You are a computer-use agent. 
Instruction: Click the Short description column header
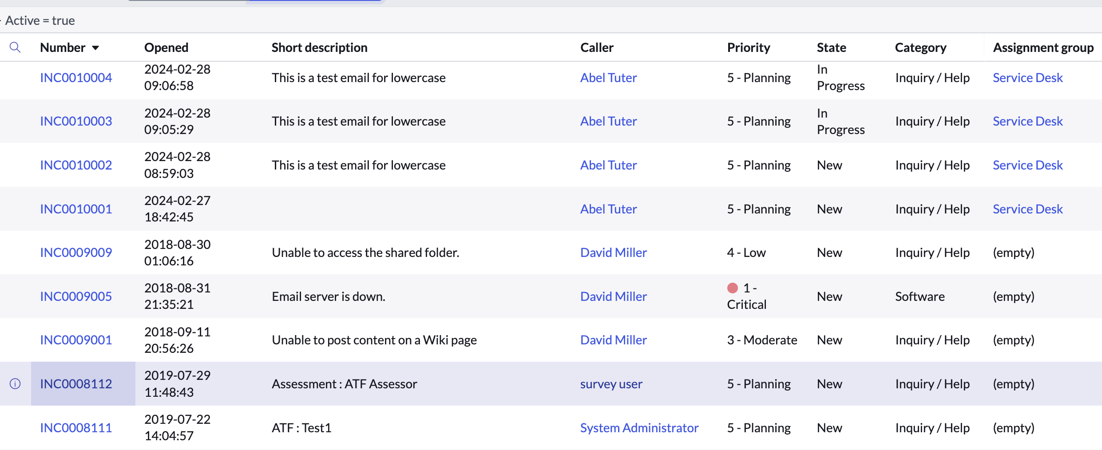[319, 47]
